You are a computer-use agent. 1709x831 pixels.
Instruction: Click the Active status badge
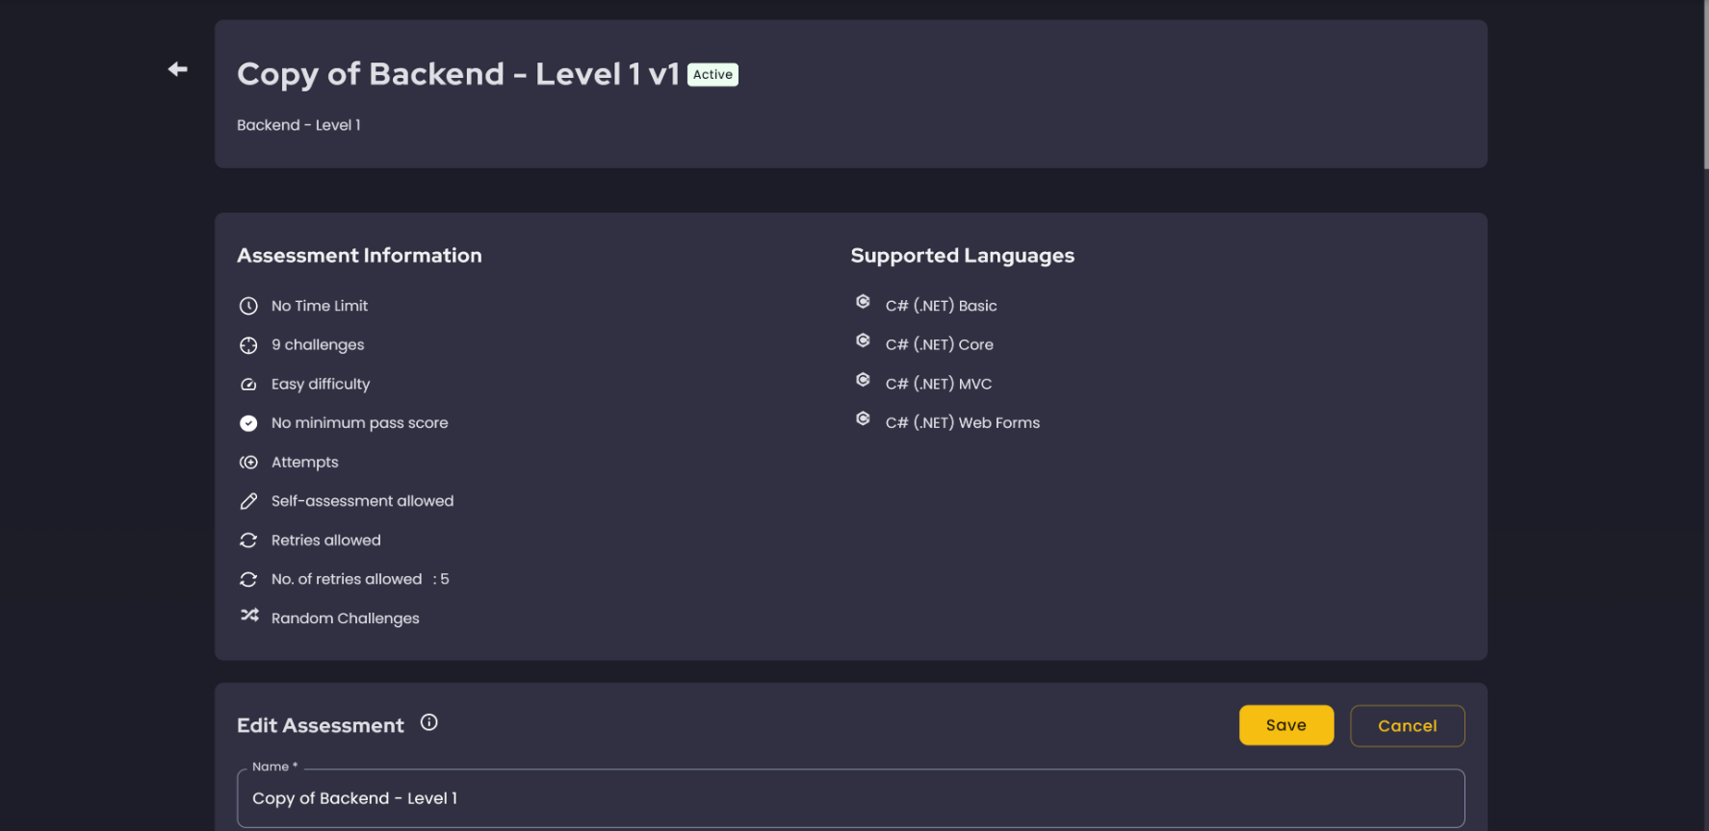pyautogui.click(x=712, y=75)
